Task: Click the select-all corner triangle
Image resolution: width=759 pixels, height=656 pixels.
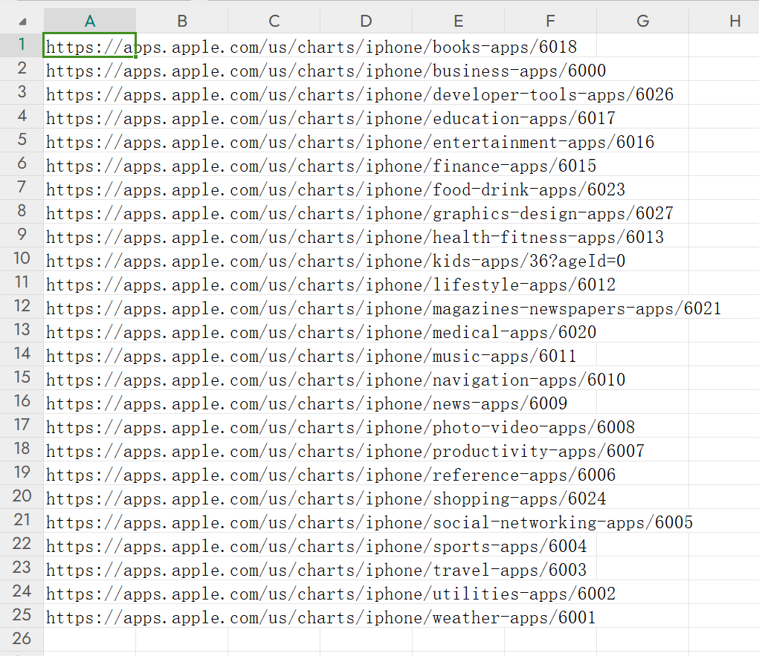Action: [x=22, y=22]
